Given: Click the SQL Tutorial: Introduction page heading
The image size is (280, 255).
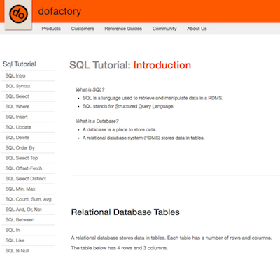Looking at the screenshot, I should click(130, 65).
